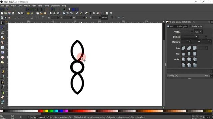
Task: Select the Spray tool
Action: click(2, 92)
